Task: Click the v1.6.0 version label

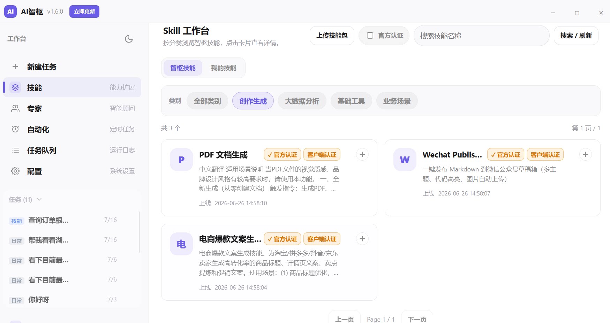Action: [55, 11]
